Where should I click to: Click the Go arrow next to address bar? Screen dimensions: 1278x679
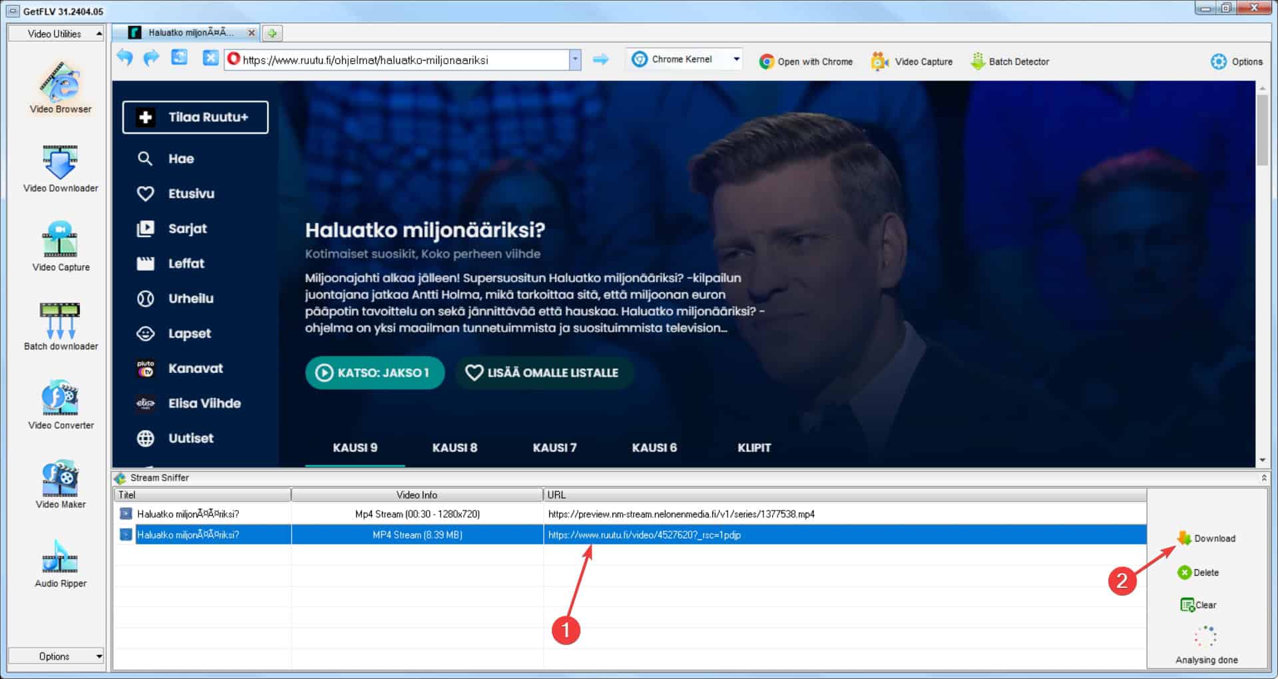pos(600,59)
